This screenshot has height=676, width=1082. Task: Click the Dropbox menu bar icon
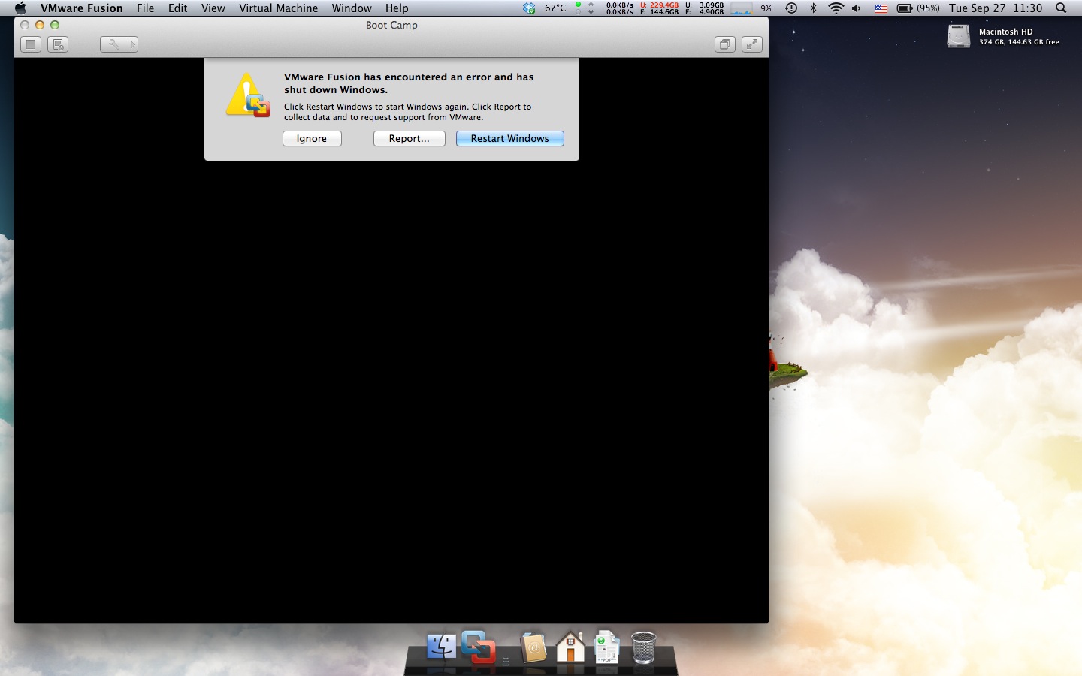click(x=529, y=8)
